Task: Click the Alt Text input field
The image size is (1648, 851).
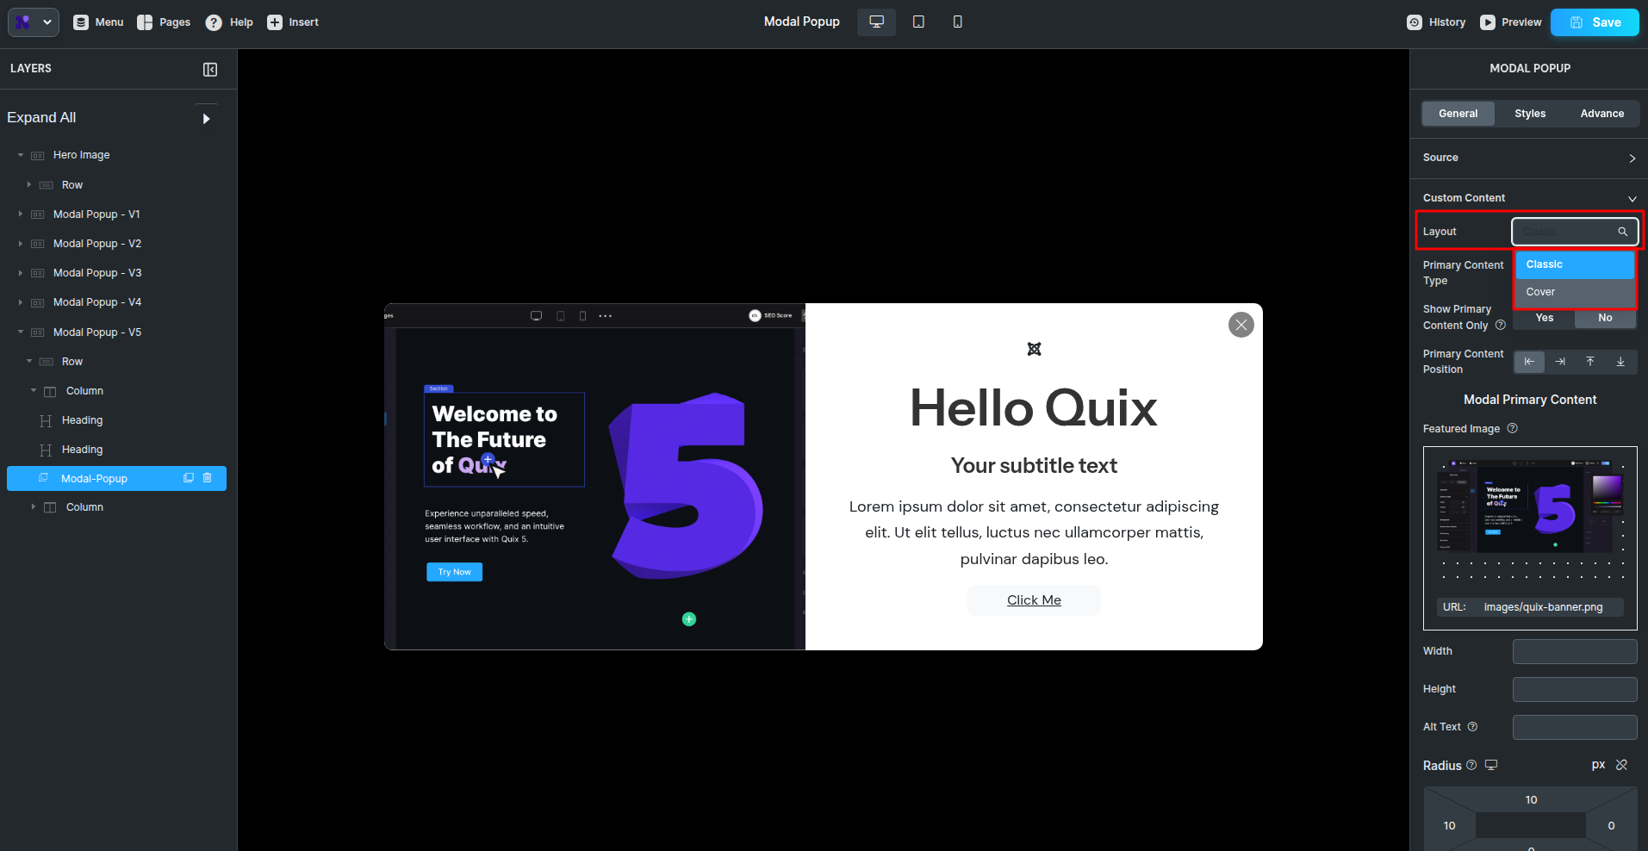Action: pyautogui.click(x=1575, y=727)
